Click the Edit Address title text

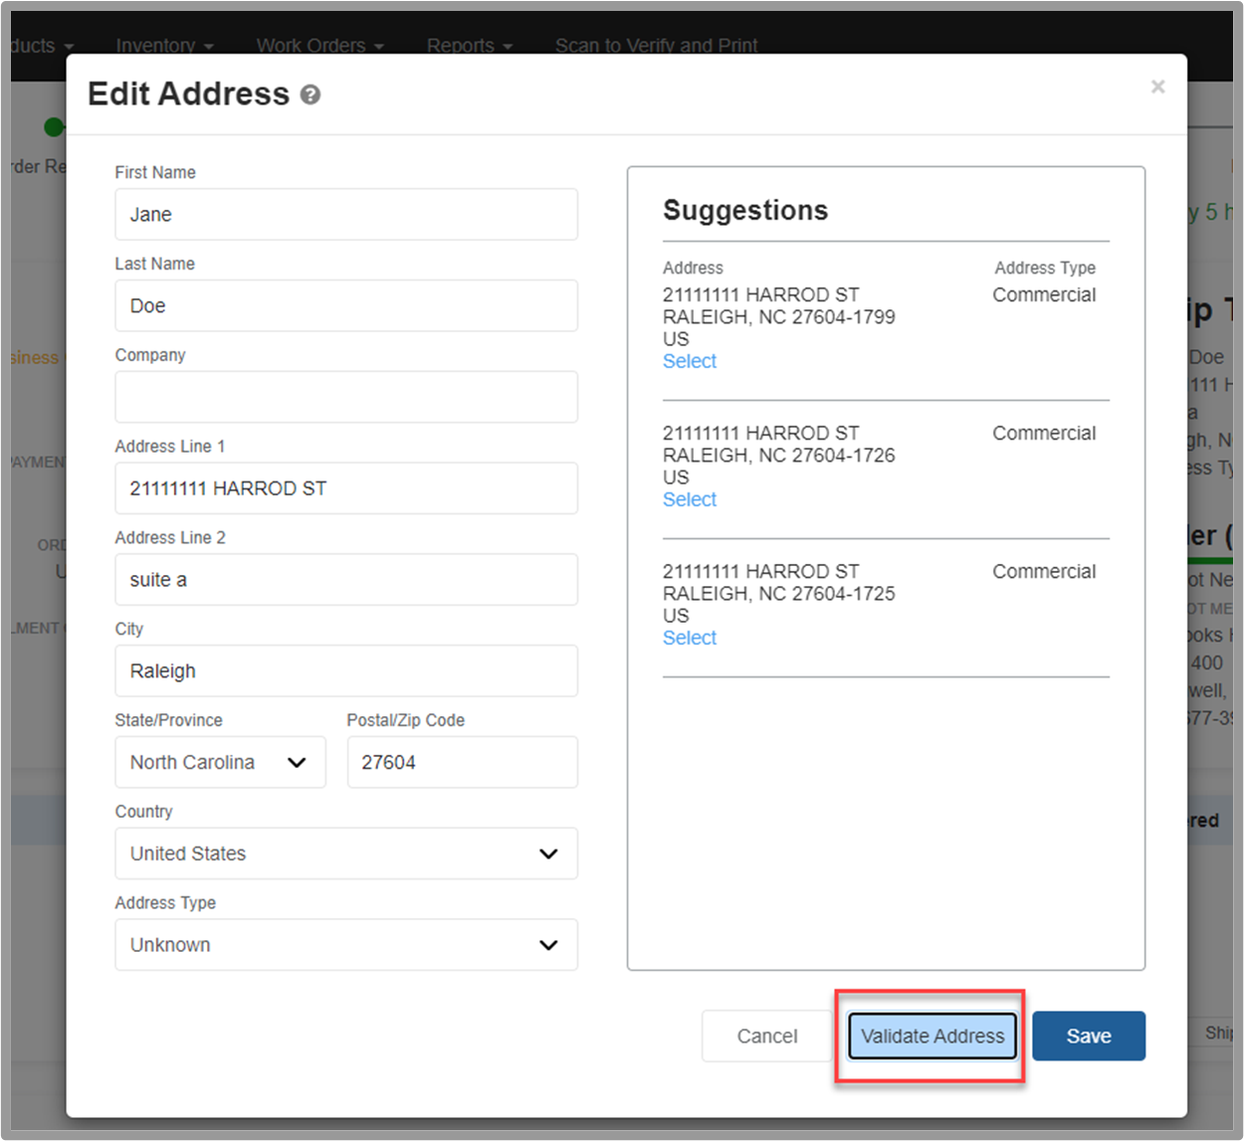(x=188, y=94)
